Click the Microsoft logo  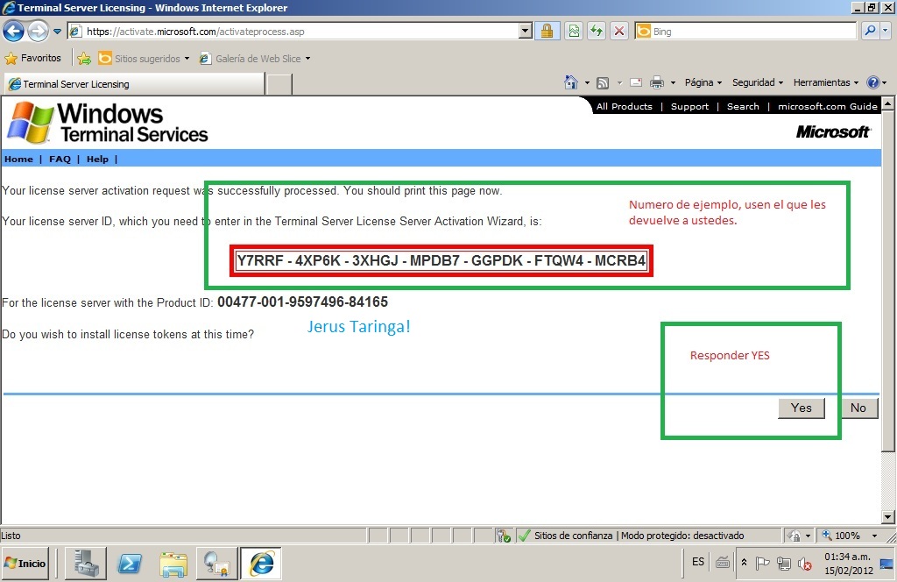coord(833,132)
